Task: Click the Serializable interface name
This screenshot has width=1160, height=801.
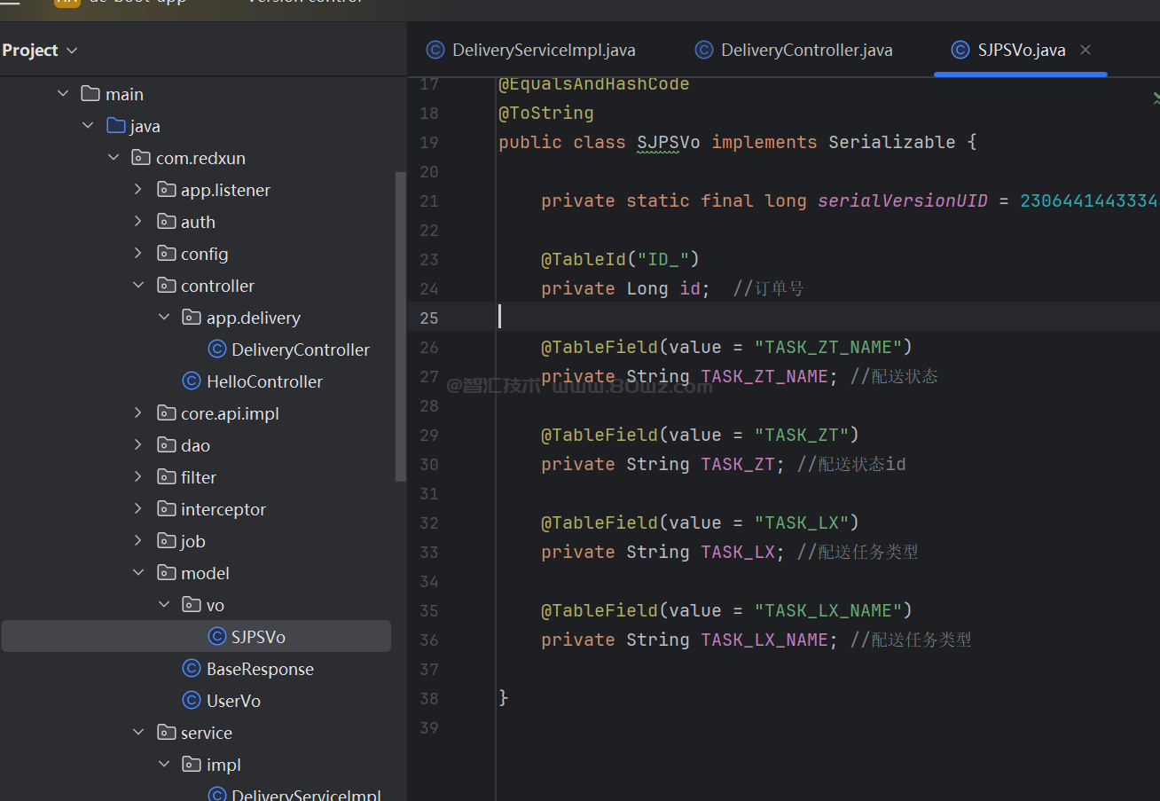Action: (892, 143)
